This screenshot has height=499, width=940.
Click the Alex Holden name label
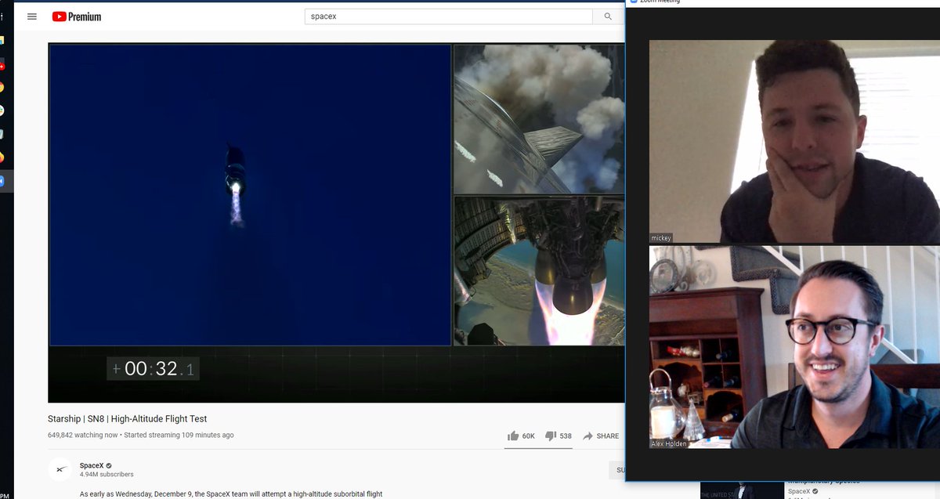point(669,444)
